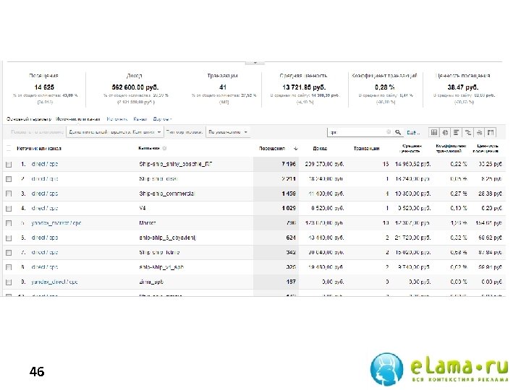Tick the checkbox for the Market row
Viewport: 521px width, 390px height.
click(9, 223)
